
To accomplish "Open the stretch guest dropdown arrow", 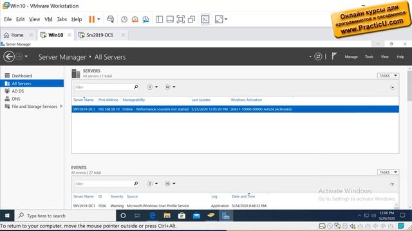I will [x=226, y=19].
